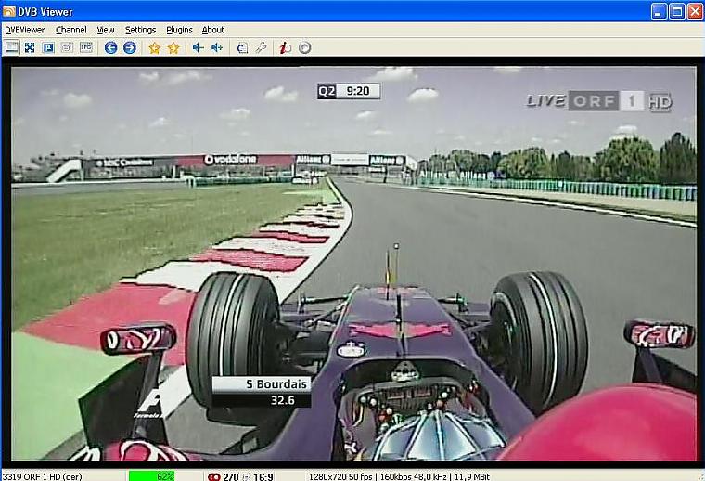Click the channel list document icon
Image resolution: width=705 pixels, height=481 pixels.
pyautogui.click(x=242, y=47)
